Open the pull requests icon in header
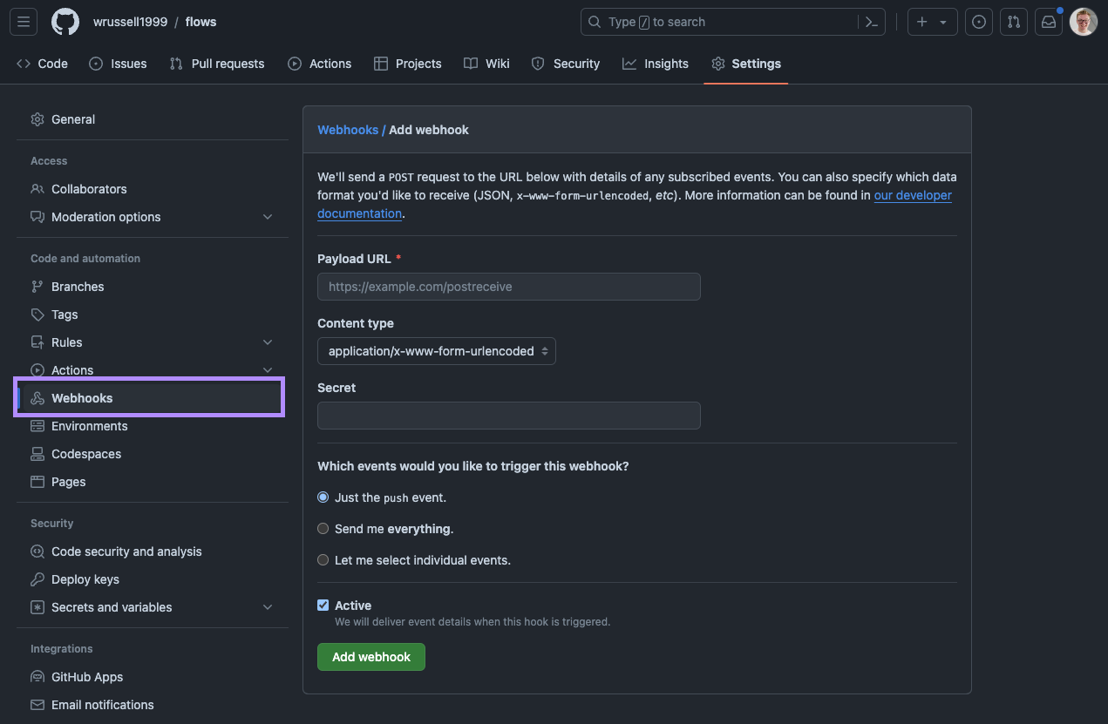 (1013, 21)
